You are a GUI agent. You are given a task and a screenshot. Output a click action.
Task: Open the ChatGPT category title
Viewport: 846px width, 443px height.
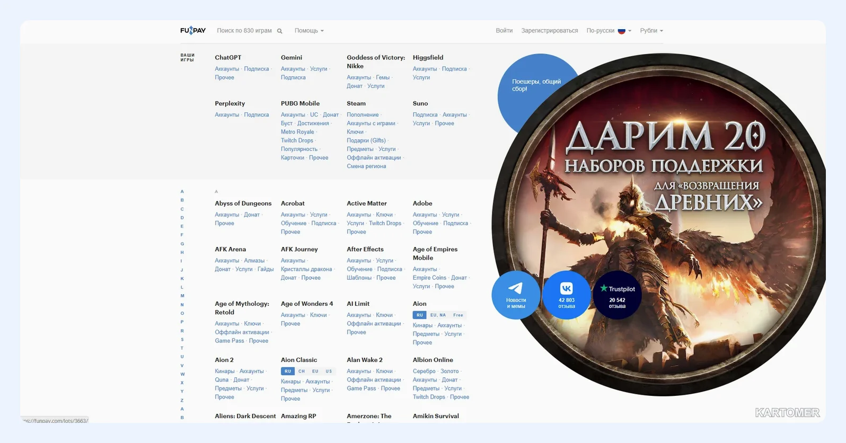pyautogui.click(x=228, y=57)
